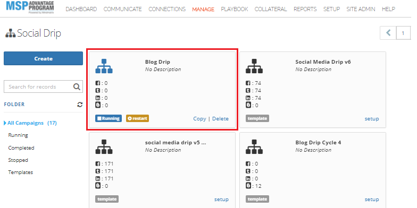Filter by Completed folder
This screenshot has height=208, width=417.
click(x=21, y=148)
